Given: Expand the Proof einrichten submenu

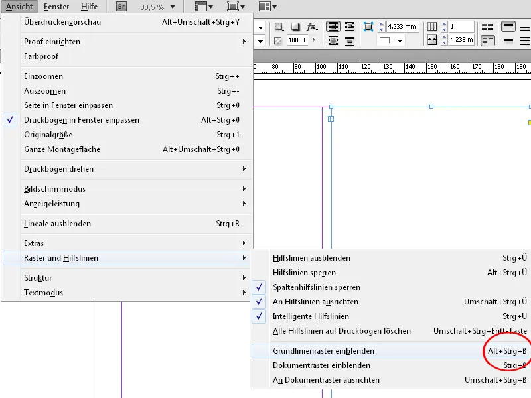Looking at the screenshot, I should point(127,42).
